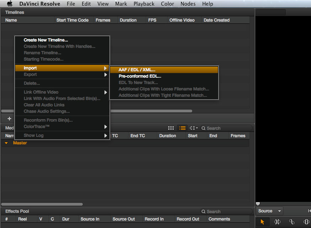Image resolution: width=311 pixels, height=228 pixels.
Task: Switch Media Pool to thumbnail grid view
Action: pos(171,128)
